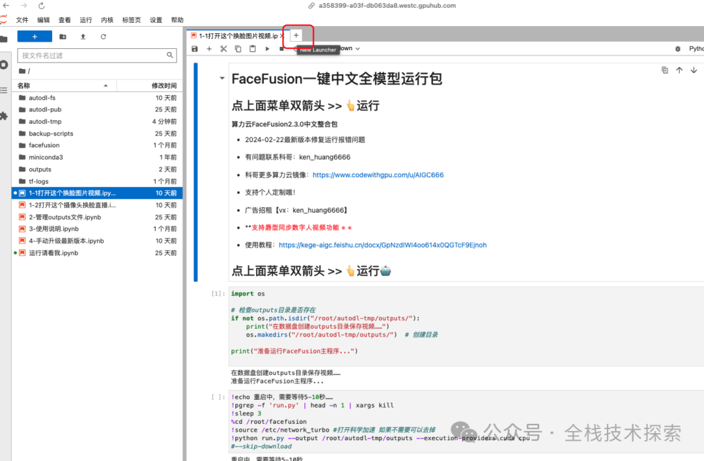Open the file browser sidebar folder icon
The width and height of the screenshot is (704, 461).
point(4,39)
